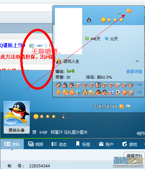Click the pet dog icon

85,92
